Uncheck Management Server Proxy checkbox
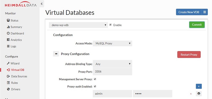212x99 pixels. click(95, 79)
